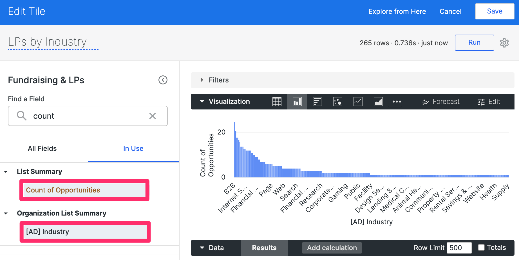Viewport: 519px width, 260px height.
Task: Pick the area chart visualization
Action: pos(378,102)
